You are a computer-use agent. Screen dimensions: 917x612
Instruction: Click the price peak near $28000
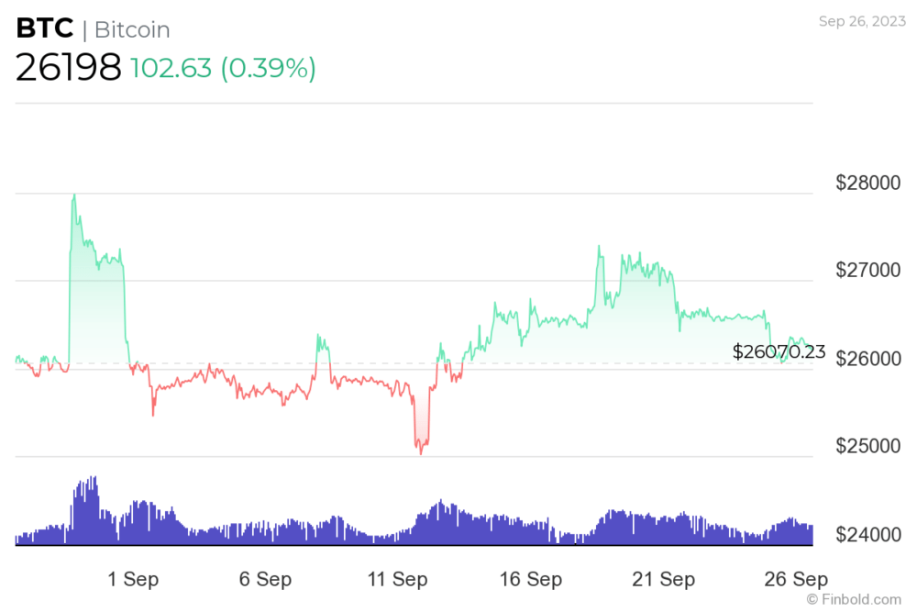73,195
